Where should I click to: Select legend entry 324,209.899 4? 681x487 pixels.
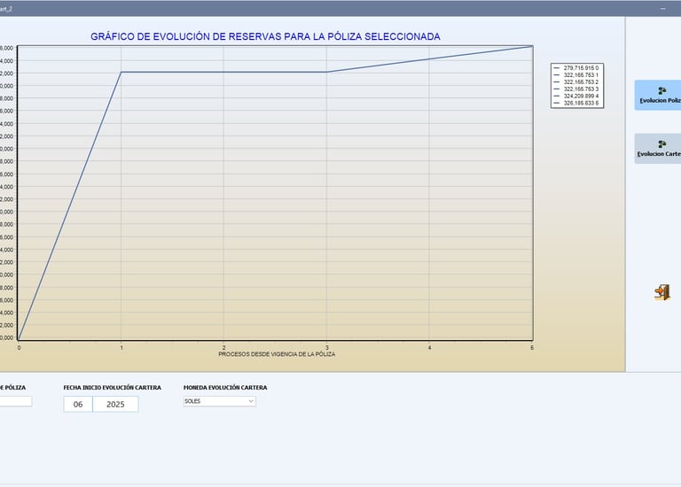pos(576,96)
